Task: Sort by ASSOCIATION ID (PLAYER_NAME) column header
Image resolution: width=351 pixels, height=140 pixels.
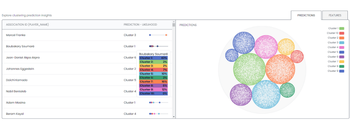Action: pyautogui.click(x=27, y=24)
